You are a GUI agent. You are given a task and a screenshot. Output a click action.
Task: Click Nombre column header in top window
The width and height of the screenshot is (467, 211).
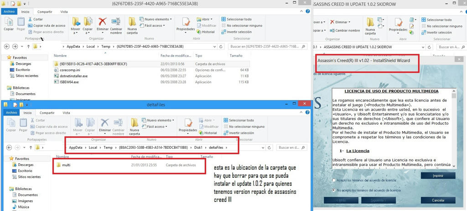tap(60, 55)
